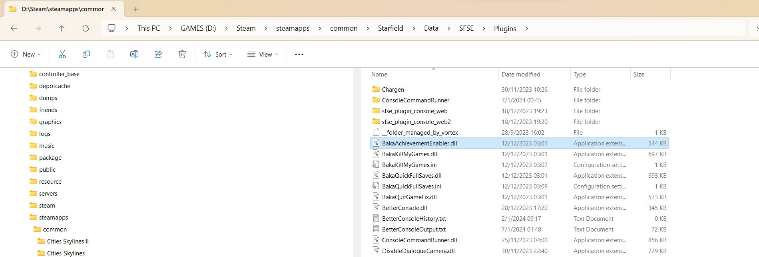Click the DisableDialogueCamera.dll file icon

click(x=376, y=251)
